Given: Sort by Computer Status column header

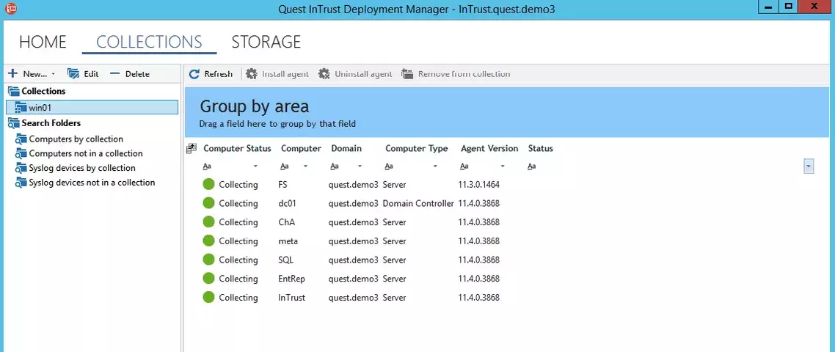Looking at the screenshot, I should (237, 149).
